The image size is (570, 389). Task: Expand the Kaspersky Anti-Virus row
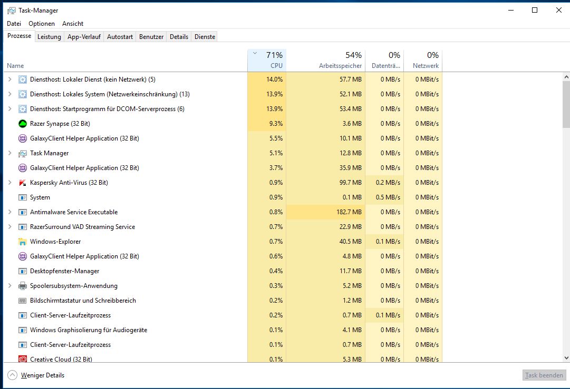pos(10,183)
